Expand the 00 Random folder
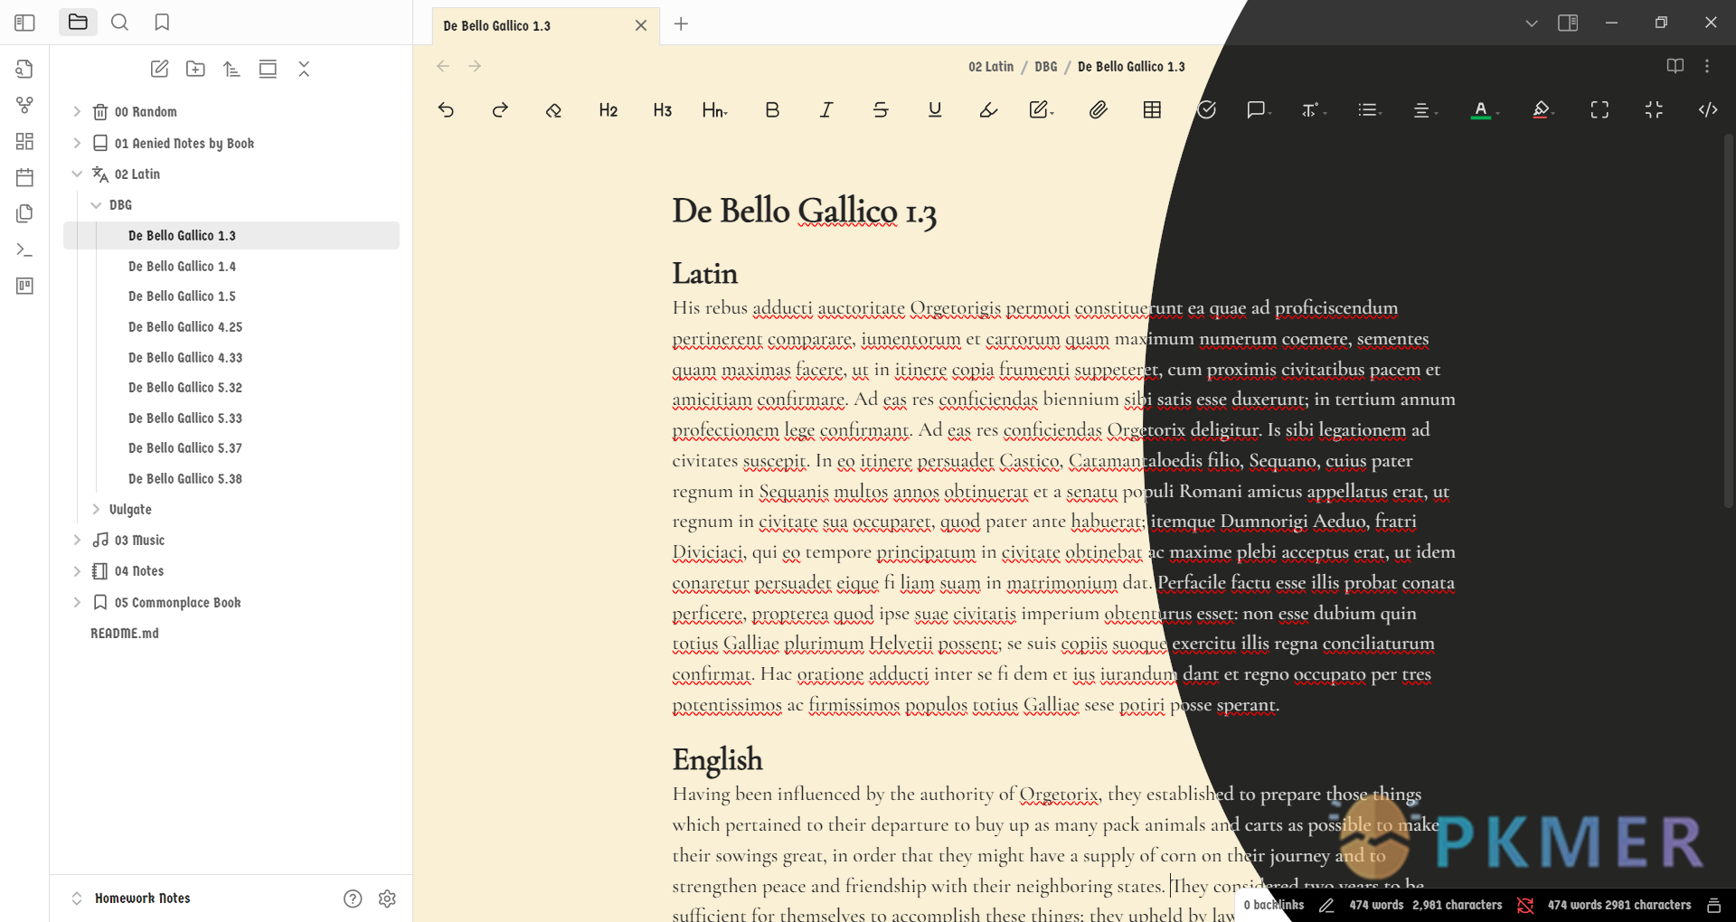 coord(77,112)
